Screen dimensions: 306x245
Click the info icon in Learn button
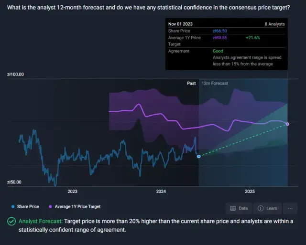(261, 208)
